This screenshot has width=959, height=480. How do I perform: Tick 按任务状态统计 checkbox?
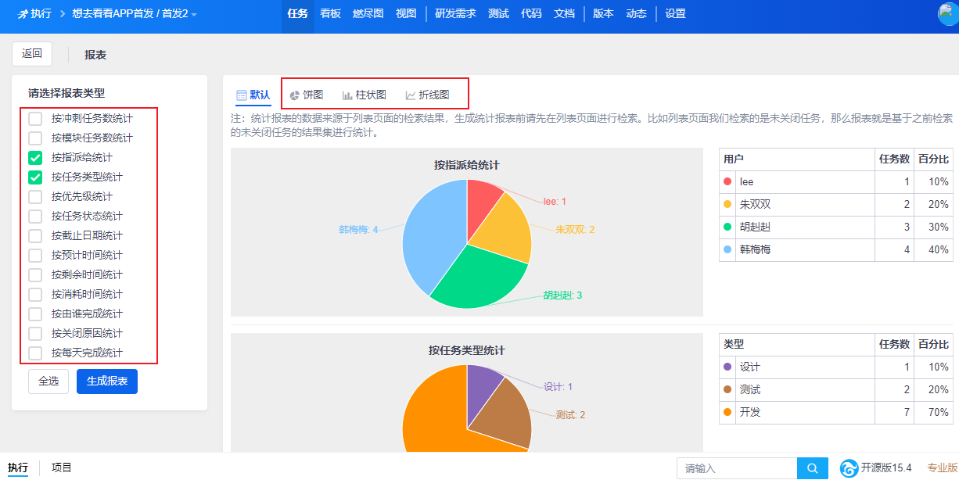click(35, 217)
